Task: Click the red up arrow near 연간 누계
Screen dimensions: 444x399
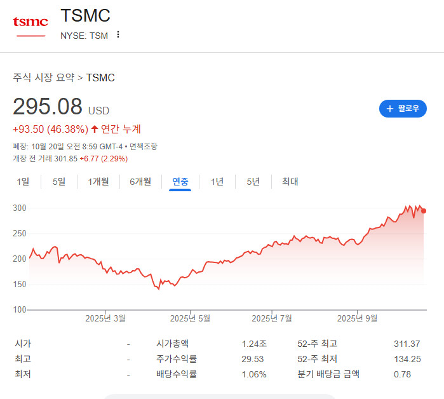Action: click(95, 129)
